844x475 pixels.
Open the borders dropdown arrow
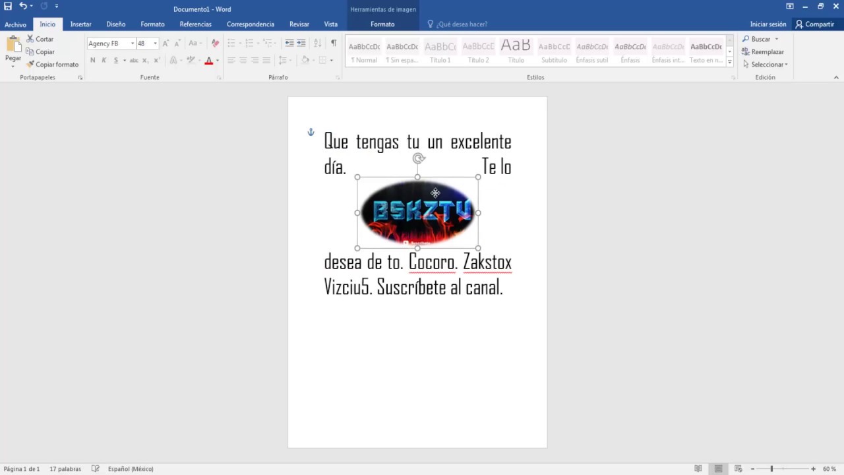(x=331, y=60)
